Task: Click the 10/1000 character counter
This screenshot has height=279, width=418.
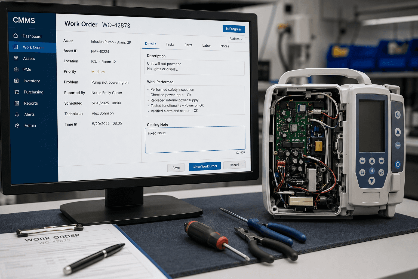Action: tap(240, 153)
